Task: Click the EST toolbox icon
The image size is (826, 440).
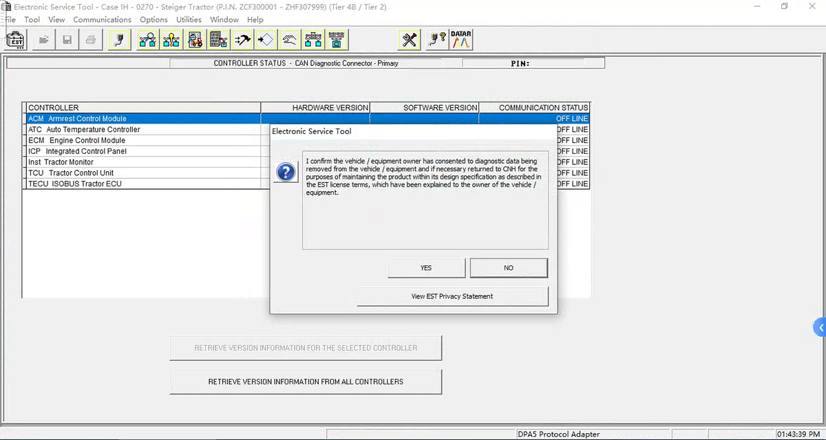Action: coord(17,41)
